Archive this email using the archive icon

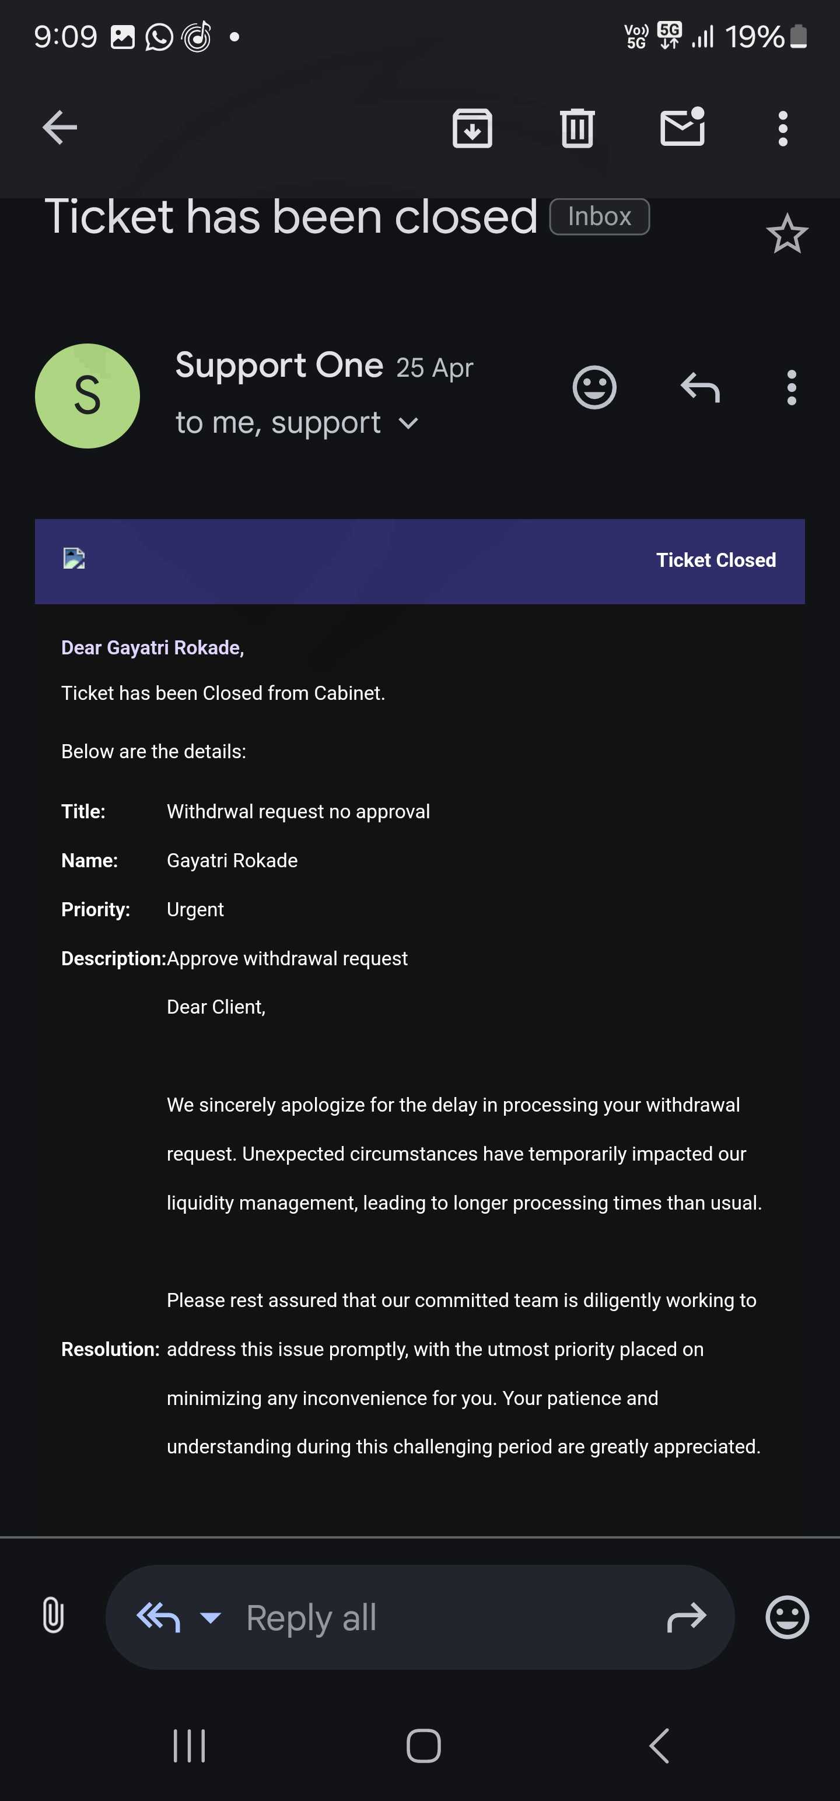point(472,128)
